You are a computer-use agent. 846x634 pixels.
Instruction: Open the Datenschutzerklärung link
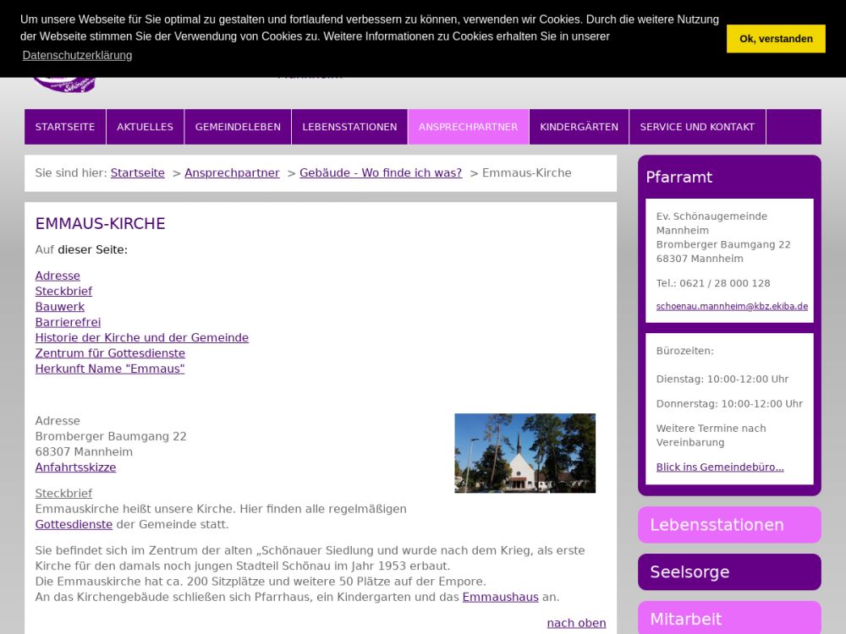coord(77,56)
